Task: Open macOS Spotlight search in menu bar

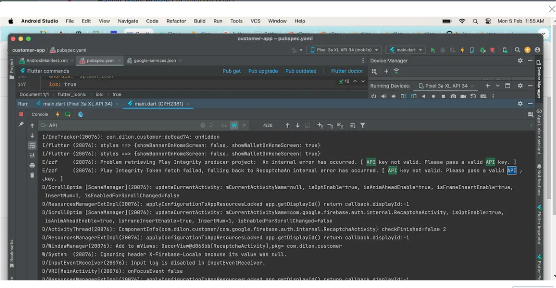Action: coord(475,21)
